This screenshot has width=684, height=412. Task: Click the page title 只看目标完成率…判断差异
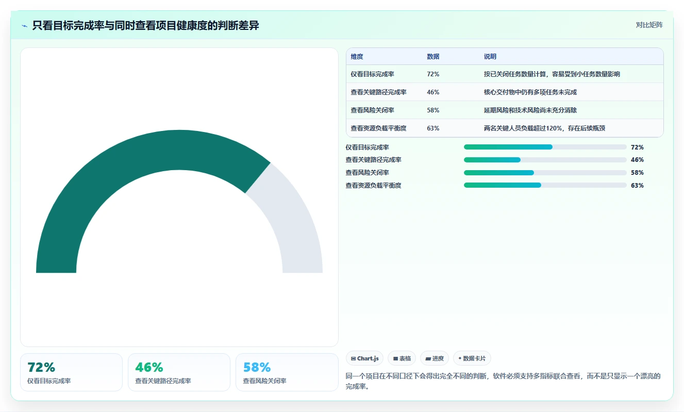146,25
